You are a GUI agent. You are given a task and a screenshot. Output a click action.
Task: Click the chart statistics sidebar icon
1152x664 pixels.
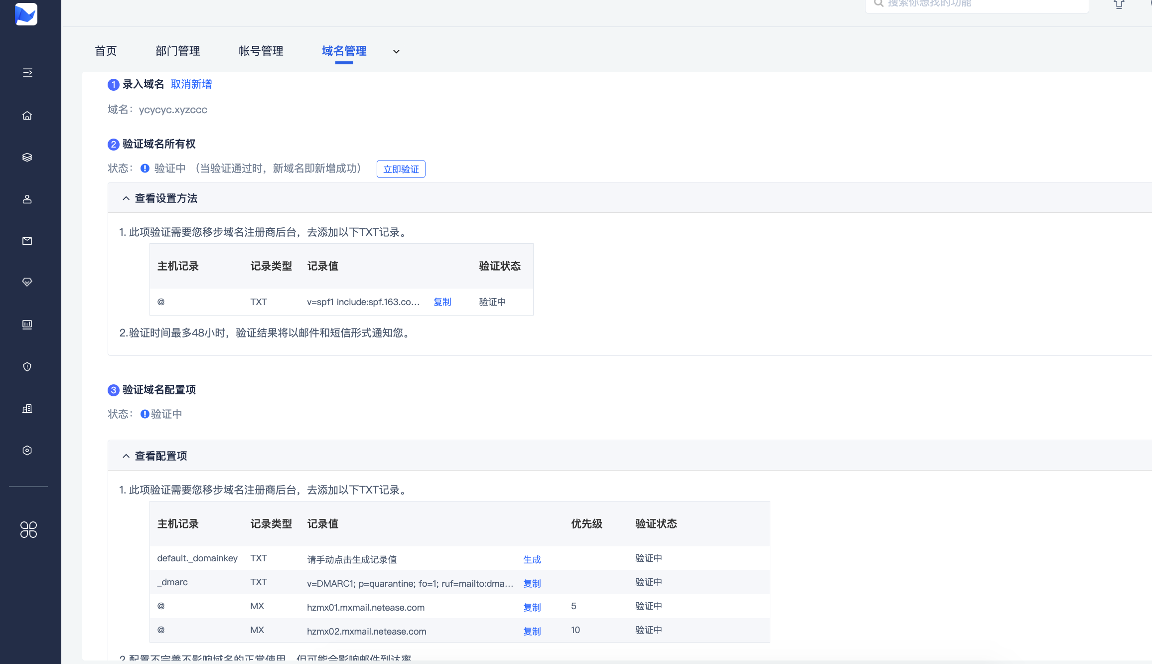(x=27, y=325)
